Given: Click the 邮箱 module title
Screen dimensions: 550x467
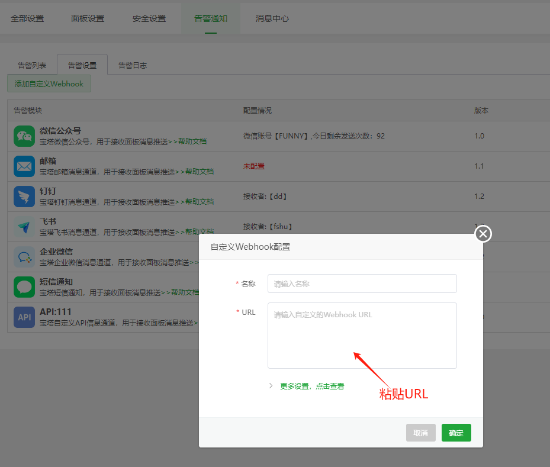Looking at the screenshot, I should pyautogui.click(x=48, y=161).
